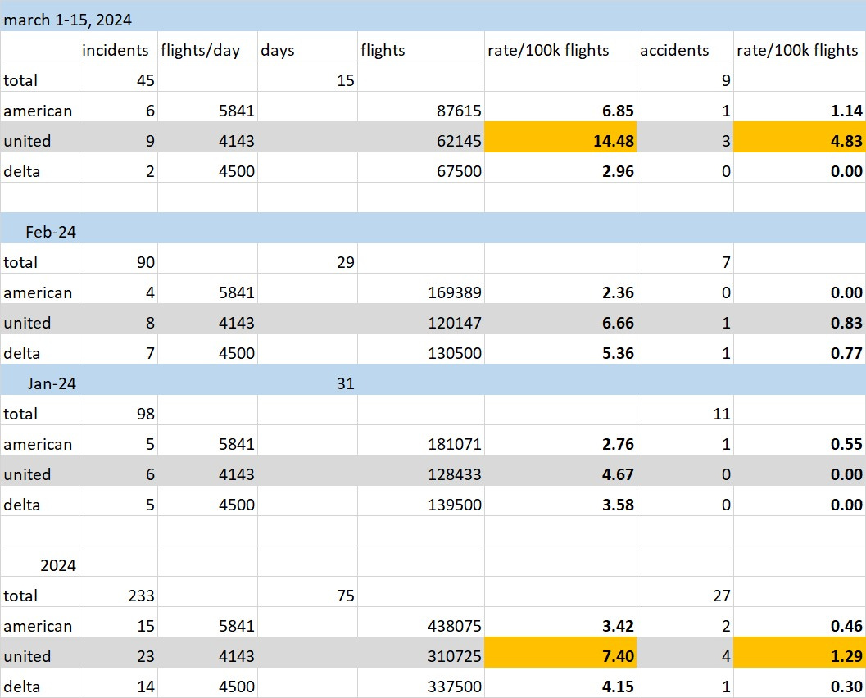
Task: Select delta incidents cell 14
Action: click(118, 683)
